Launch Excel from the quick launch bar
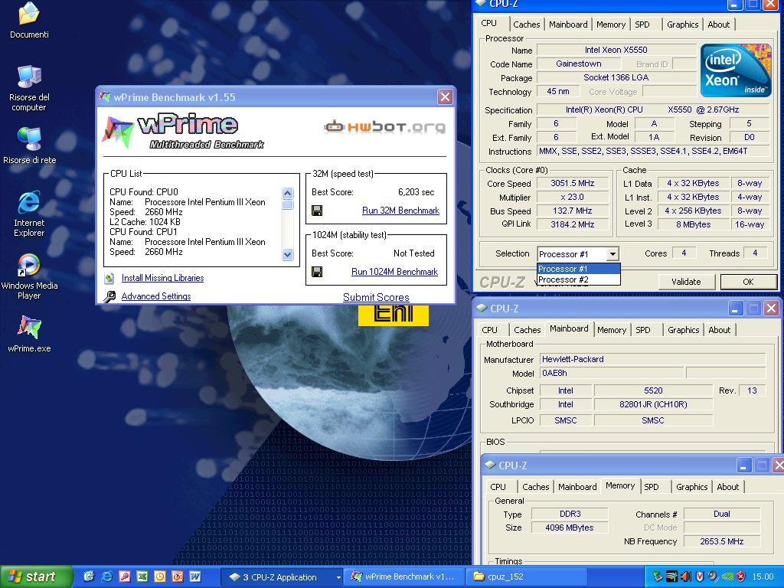The image size is (784, 588). tap(142, 577)
